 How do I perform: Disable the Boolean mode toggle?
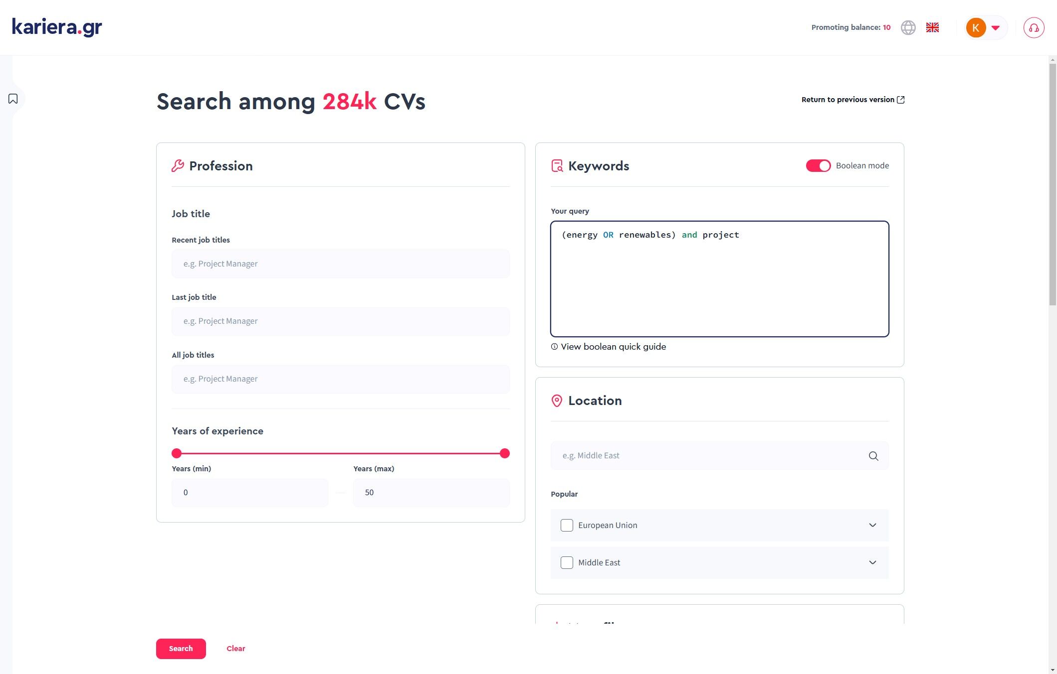818,166
